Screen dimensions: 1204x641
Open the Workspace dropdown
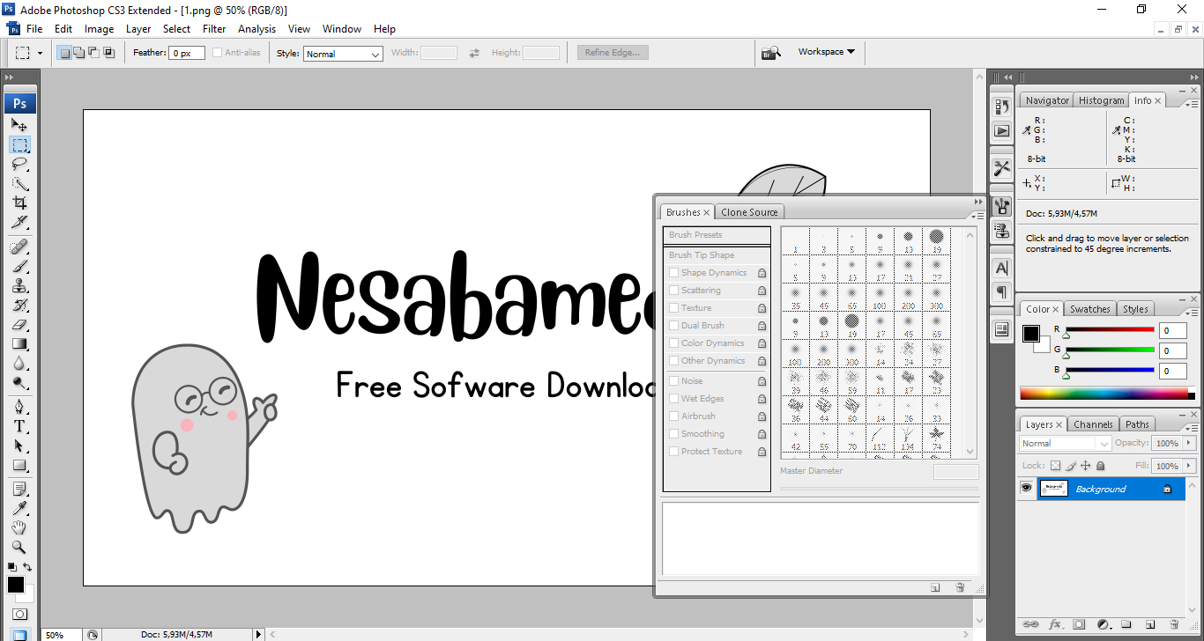click(826, 52)
